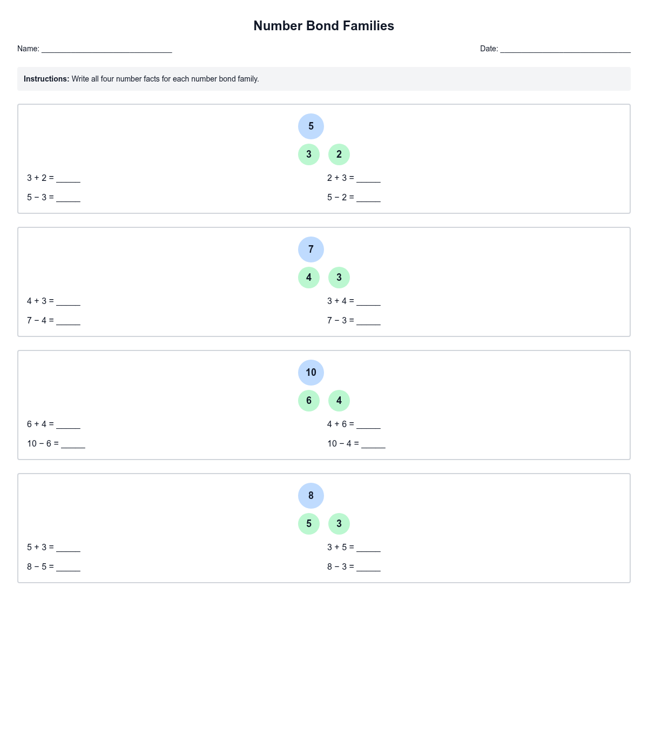Select the blank after 7 − 3
Image resolution: width=648 pixels, height=756 pixels.
(x=368, y=321)
